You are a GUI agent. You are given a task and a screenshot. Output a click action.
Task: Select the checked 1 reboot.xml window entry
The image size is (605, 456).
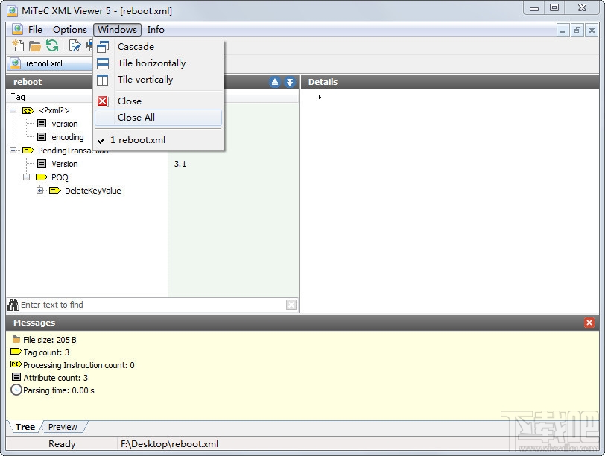tap(138, 139)
